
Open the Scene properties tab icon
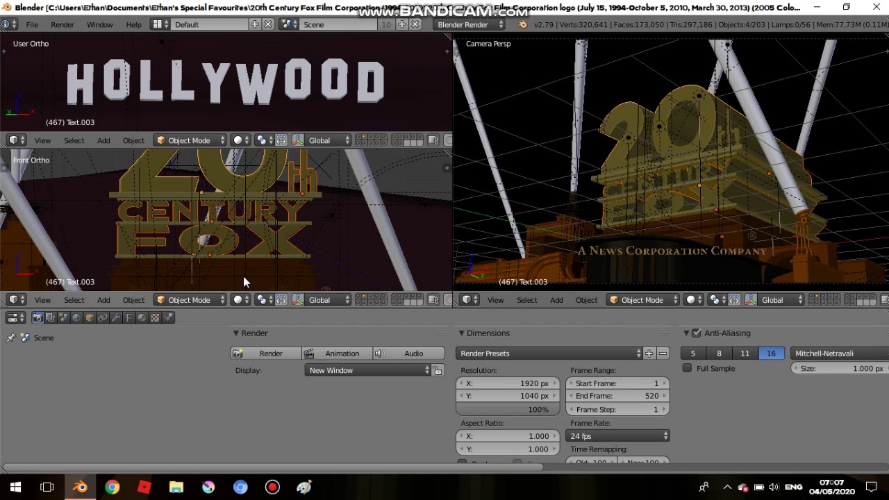point(64,317)
